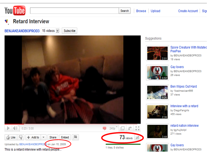Viewport: 207px width, 155px height.
Task: Flag the video as inappropriate
Action: tap(75, 137)
